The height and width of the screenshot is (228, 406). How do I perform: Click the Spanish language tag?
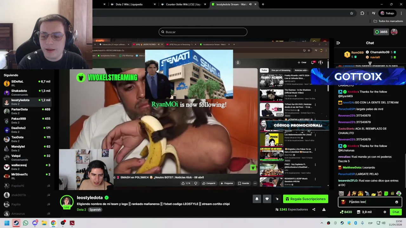click(x=95, y=210)
